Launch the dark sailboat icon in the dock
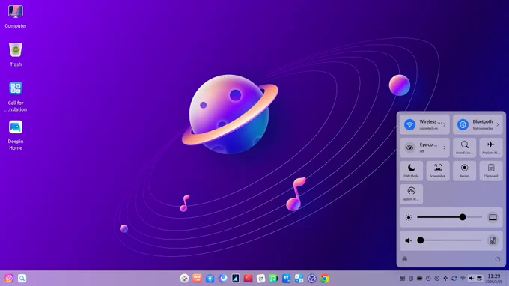The image size is (509, 286). 235,279
